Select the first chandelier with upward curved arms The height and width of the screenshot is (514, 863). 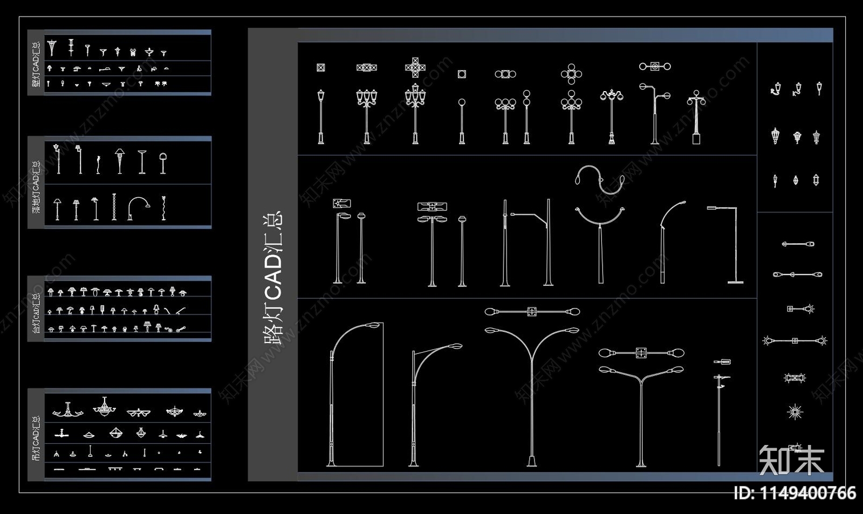(68, 410)
